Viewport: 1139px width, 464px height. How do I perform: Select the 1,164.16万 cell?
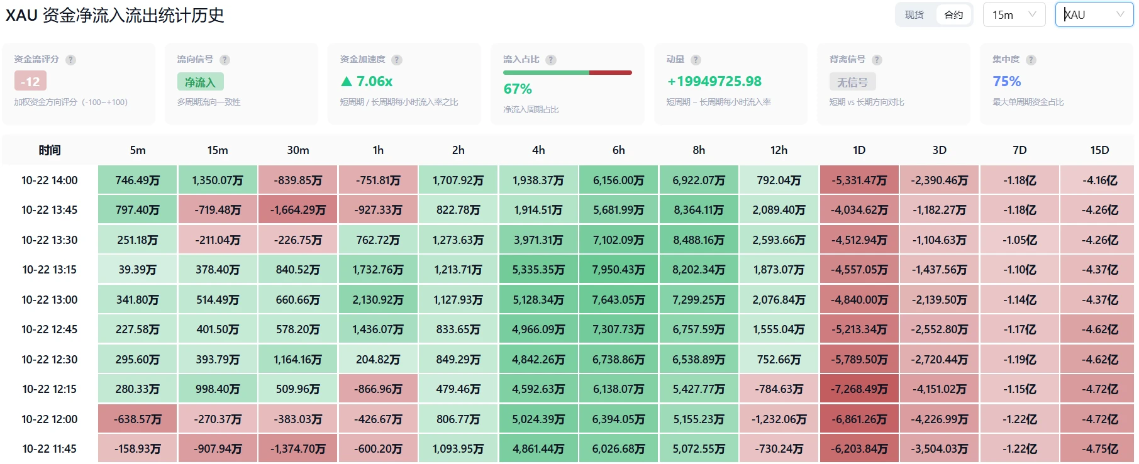pyautogui.click(x=298, y=360)
